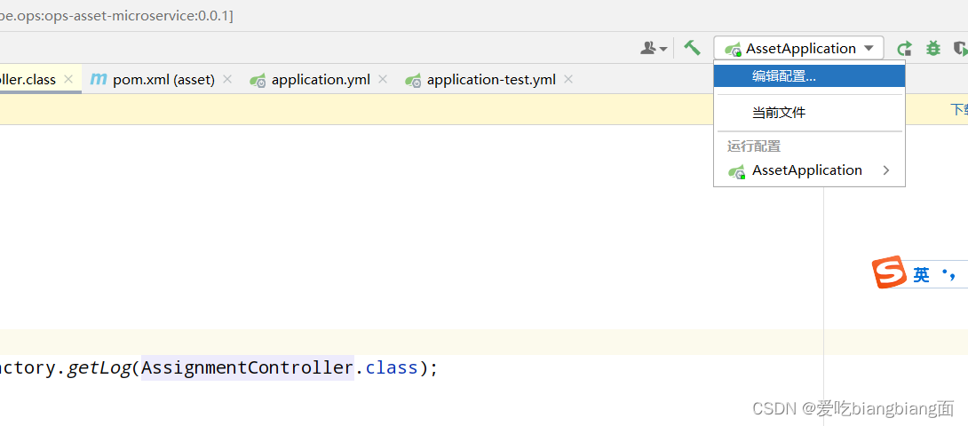Switch to the pom.xml (asset) tab

[x=163, y=80]
